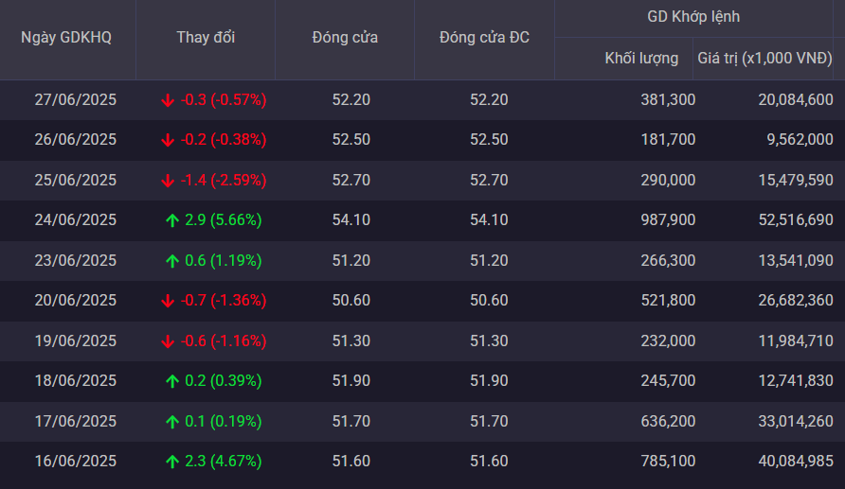This screenshot has height=489, width=845.
Task: Click the green up arrow for 24/06/2025
Action: (x=171, y=220)
